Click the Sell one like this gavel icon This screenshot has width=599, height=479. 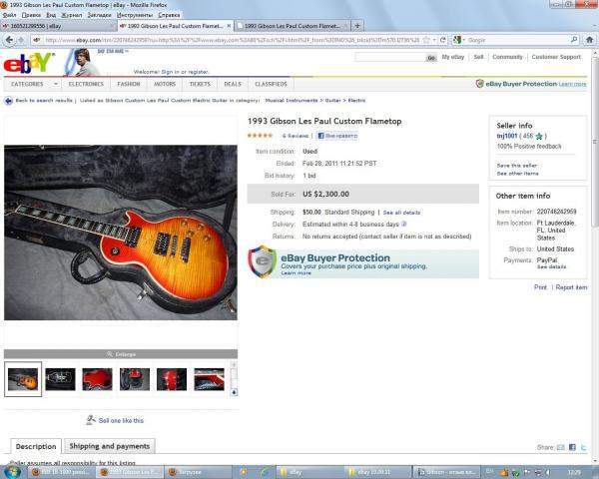[x=91, y=420]
